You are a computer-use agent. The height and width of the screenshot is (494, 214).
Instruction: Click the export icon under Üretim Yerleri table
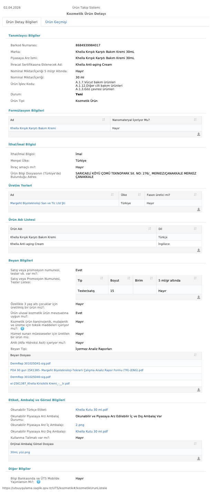(x=198, y=209)
